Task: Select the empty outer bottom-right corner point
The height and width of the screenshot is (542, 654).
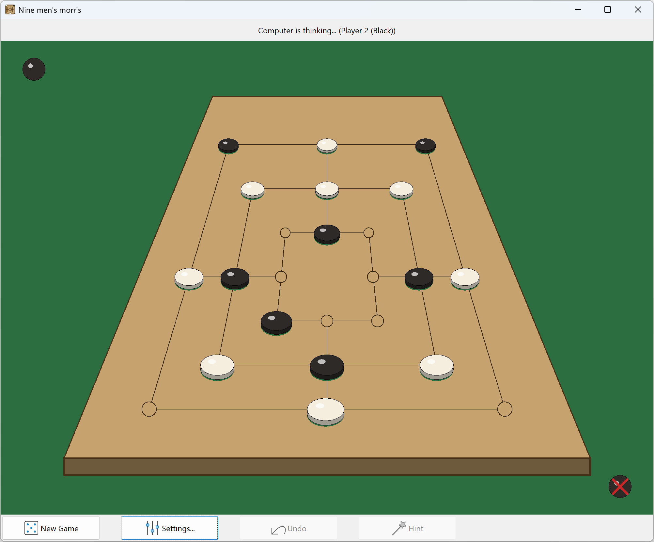Action: click(505, 409)
